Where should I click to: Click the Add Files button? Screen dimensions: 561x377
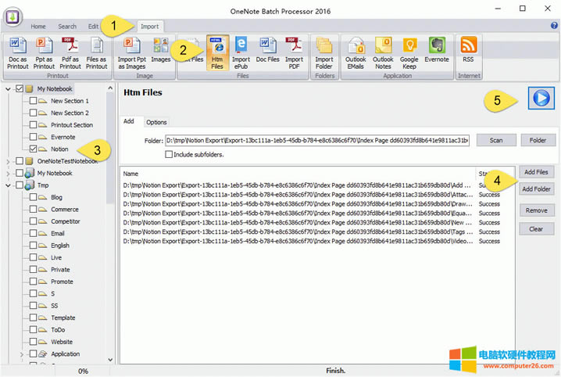tap(536, 172)
